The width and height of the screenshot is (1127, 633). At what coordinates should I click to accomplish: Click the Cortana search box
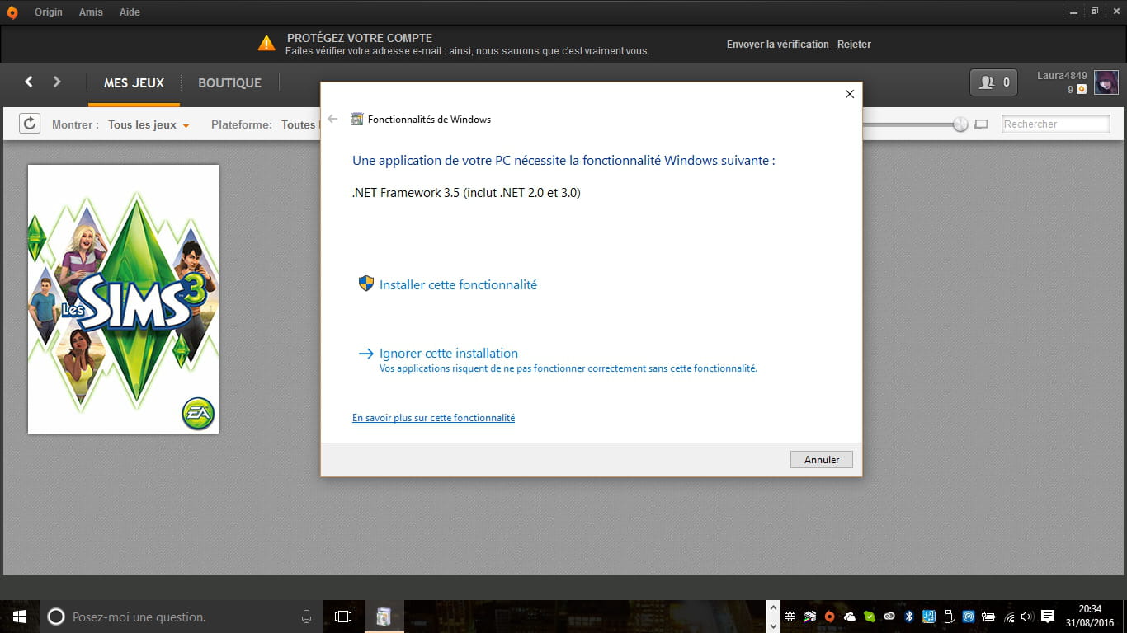tap(182, 617)
